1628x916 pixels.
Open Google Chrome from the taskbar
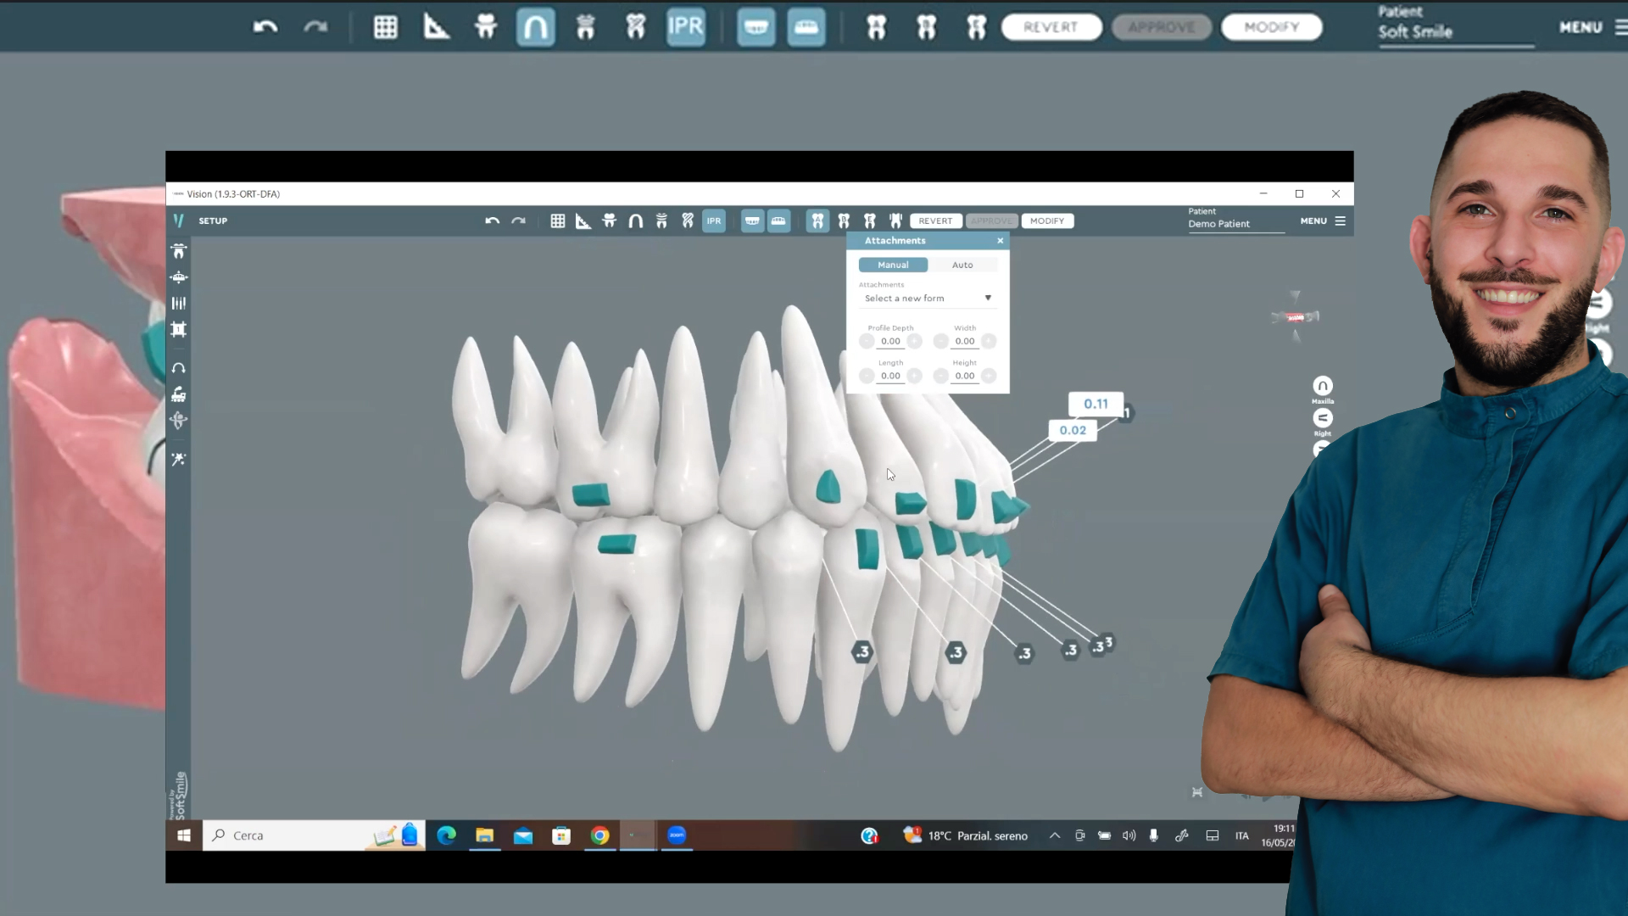(x=600, y=835)
